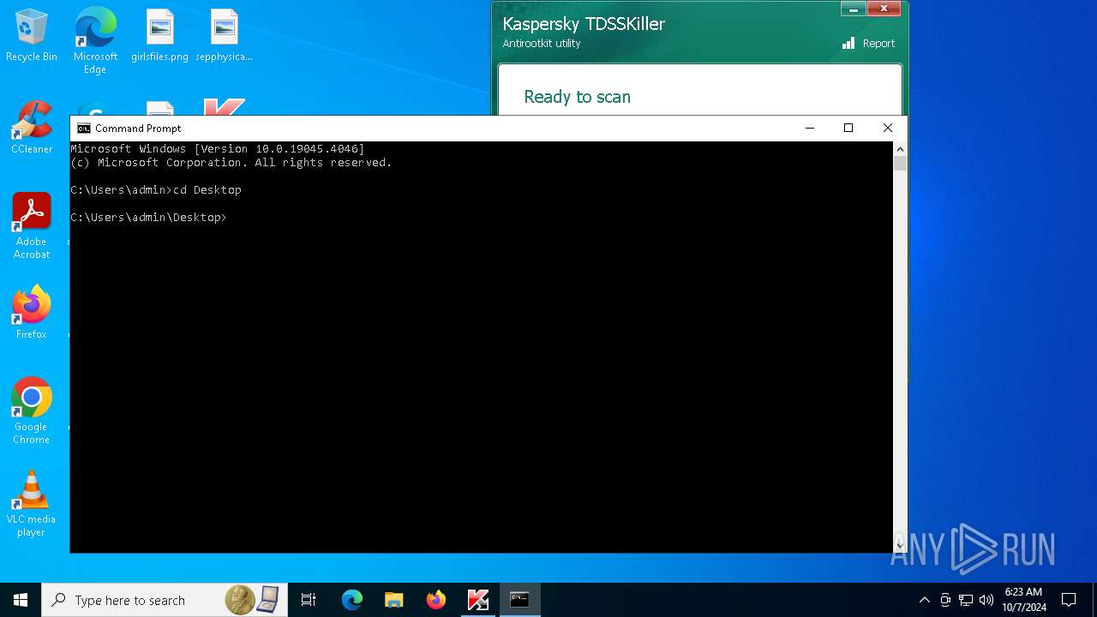1097x617 pixels.
Task: Launch Google Chrome from desktop shortcut
Action: coord(32,411)
